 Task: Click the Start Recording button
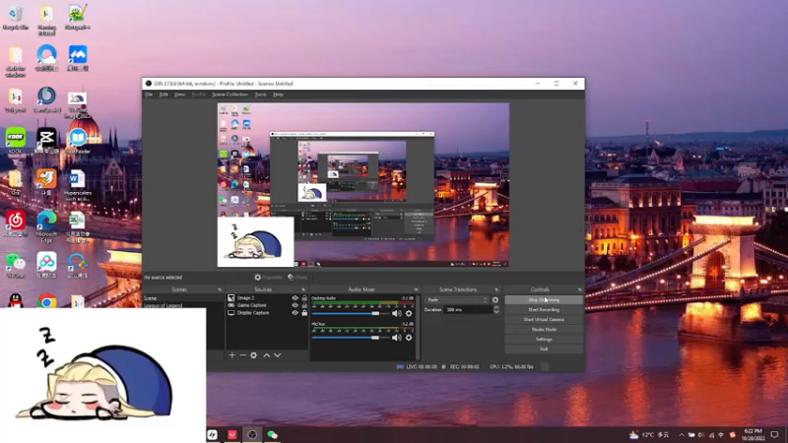(543, 309)
